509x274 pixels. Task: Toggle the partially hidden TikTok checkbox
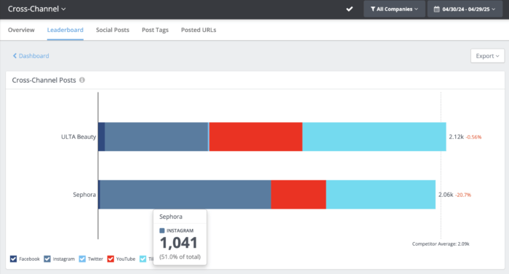click(x=143, y=259)
